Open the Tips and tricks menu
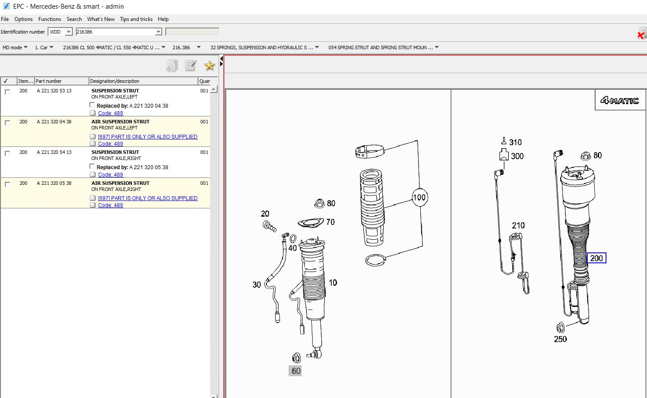This screenshot has width=647, height=398. coord(136,19)
